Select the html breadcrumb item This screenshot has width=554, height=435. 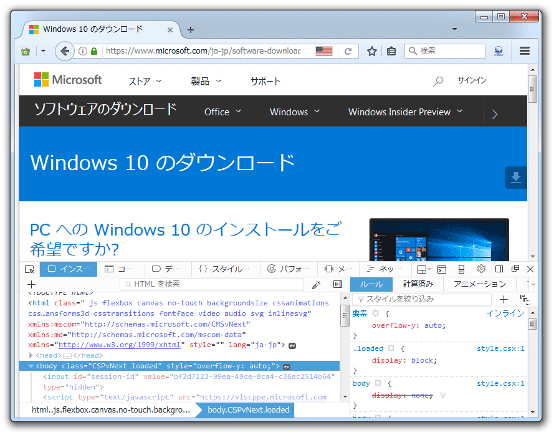point(111,410)
